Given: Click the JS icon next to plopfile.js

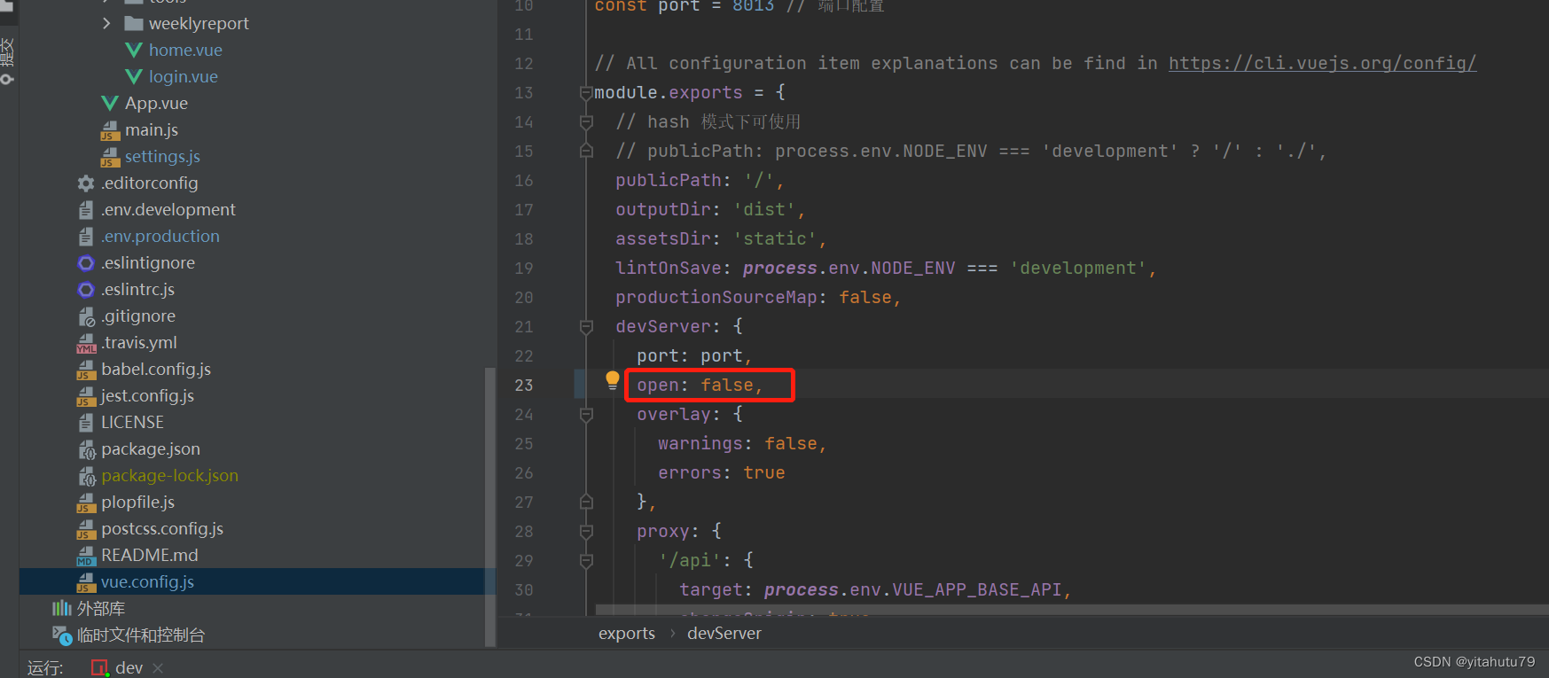Looking at the screenshot, I should point(86,503).
